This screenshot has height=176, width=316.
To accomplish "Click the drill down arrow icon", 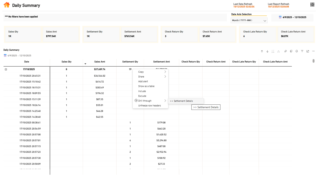I will [267, 51].
